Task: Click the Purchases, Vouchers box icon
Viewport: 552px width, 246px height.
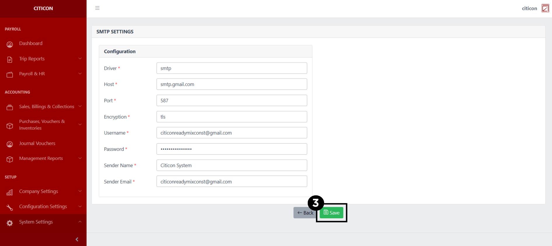Action: pyautogui.click(x=10, y=126)
